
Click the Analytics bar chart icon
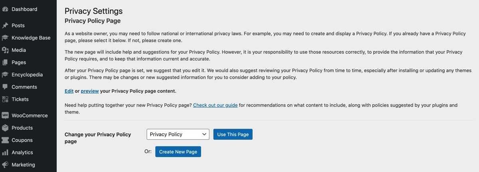pyautogui.click(x=5, y=152)
